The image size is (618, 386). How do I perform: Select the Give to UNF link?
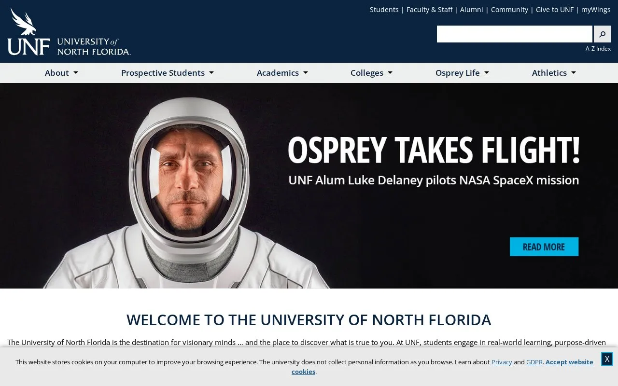(x=555, y=10)
